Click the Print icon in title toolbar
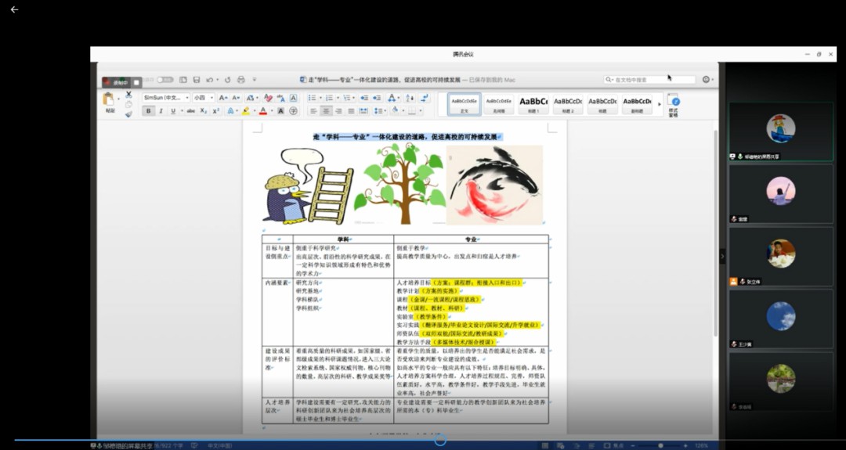This screenshot has height=450, width=846. point(241,80)
